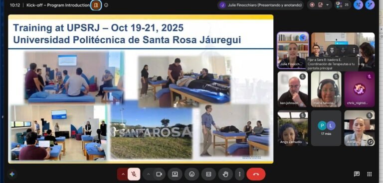
Task: Toggle the camera on or off
Action: click(159, 174)
